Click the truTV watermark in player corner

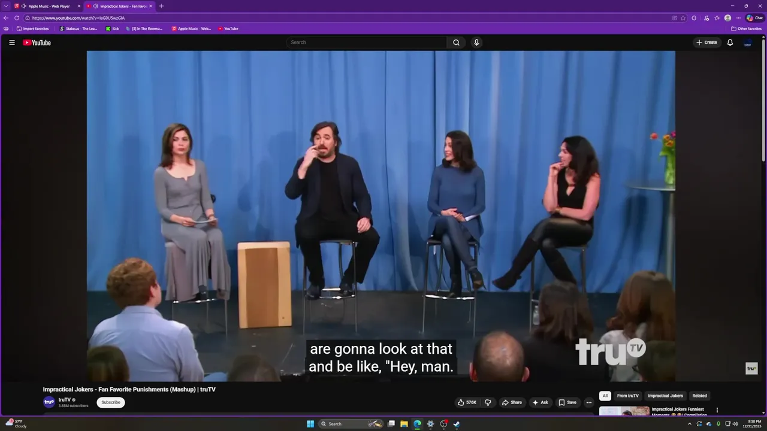[x=751, y=368]
